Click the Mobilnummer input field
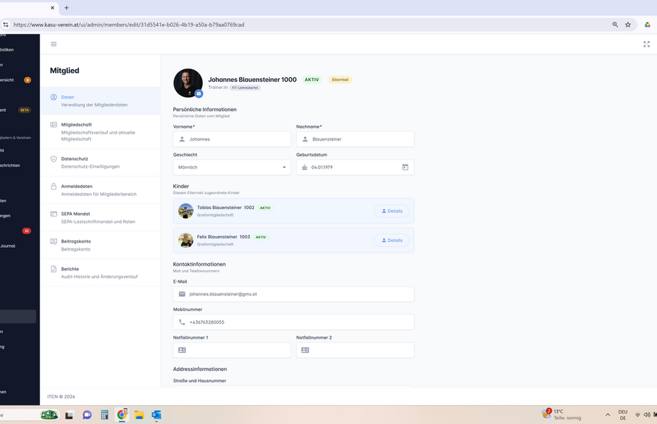This screenshot has height=424, width=657. point(293,322)
